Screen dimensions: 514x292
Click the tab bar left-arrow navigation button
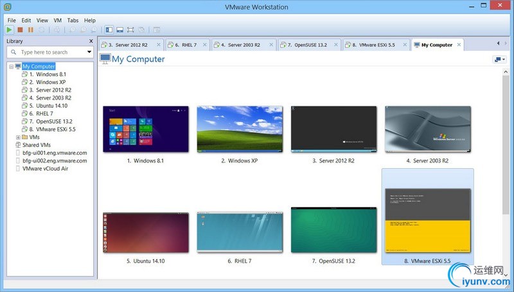tap(499, 43)
